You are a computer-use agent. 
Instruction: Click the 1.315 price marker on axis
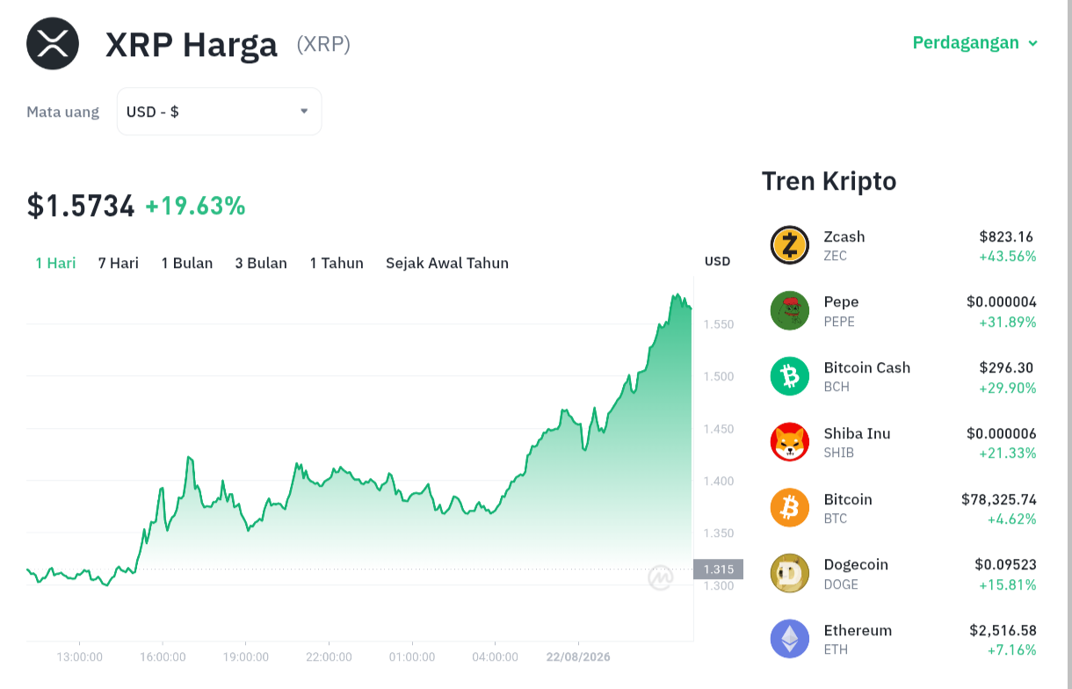click(719, 569)
